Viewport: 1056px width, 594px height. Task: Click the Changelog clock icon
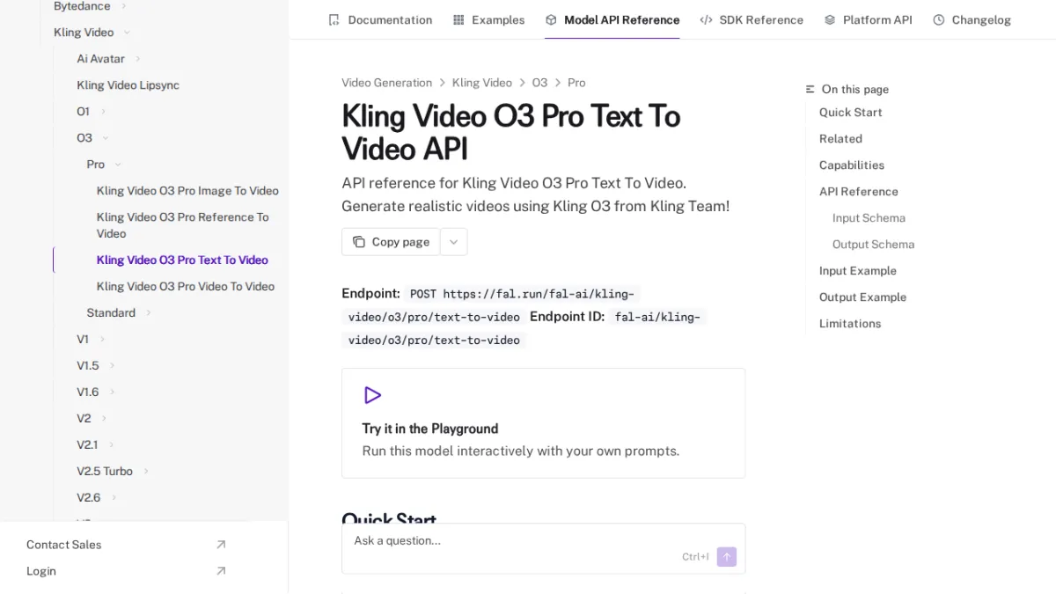tap(939, 19)
